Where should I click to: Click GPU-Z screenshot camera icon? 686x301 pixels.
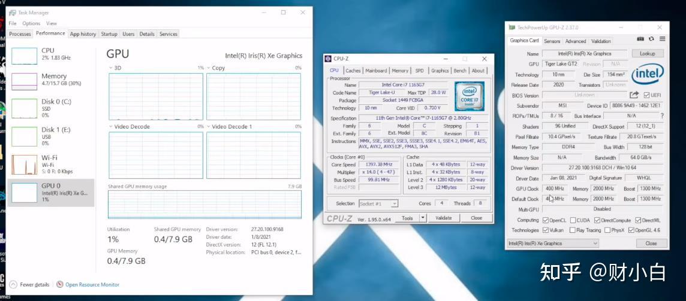640,39
